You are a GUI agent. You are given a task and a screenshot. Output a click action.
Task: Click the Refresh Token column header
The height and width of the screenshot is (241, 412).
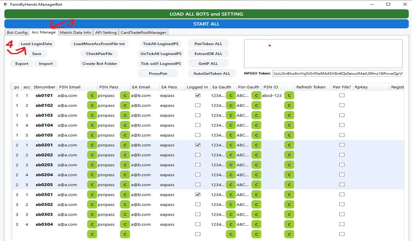(312, 87)
